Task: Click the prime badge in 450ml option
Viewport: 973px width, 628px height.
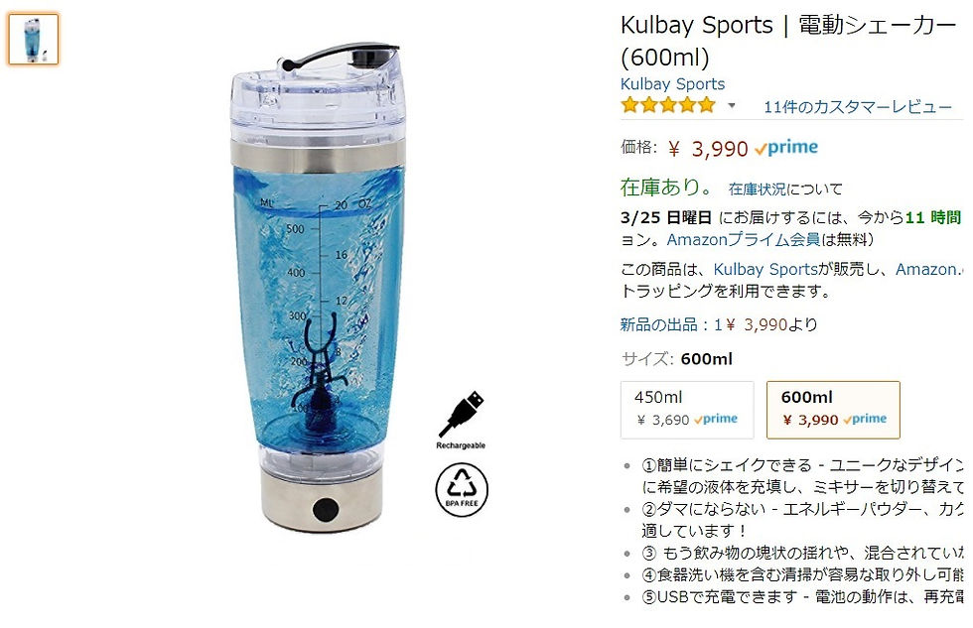Action: coord(716,419)
